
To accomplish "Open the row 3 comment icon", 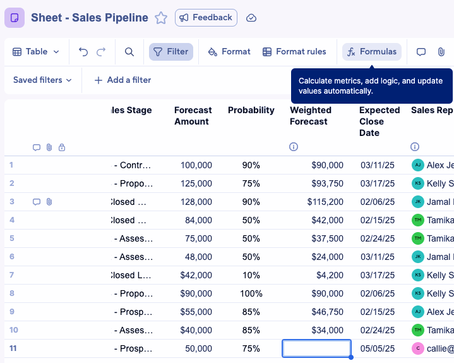I will click(x=37, y=202).
